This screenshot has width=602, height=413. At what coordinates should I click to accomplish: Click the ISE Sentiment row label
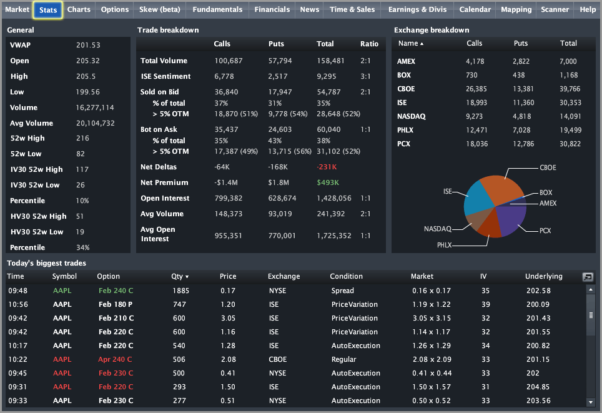click(x=165, y=76)
